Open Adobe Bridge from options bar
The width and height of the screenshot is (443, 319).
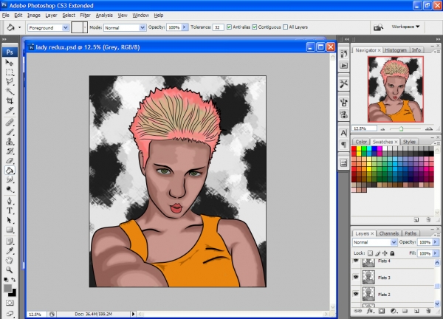point(378,27)
